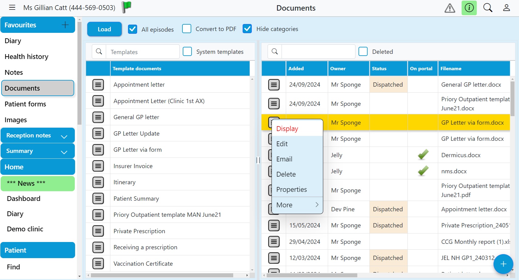Viewport: 519px width, 280px height.
Task: Click the documents list horizontal scrollbar
Action: pos(312,275)
